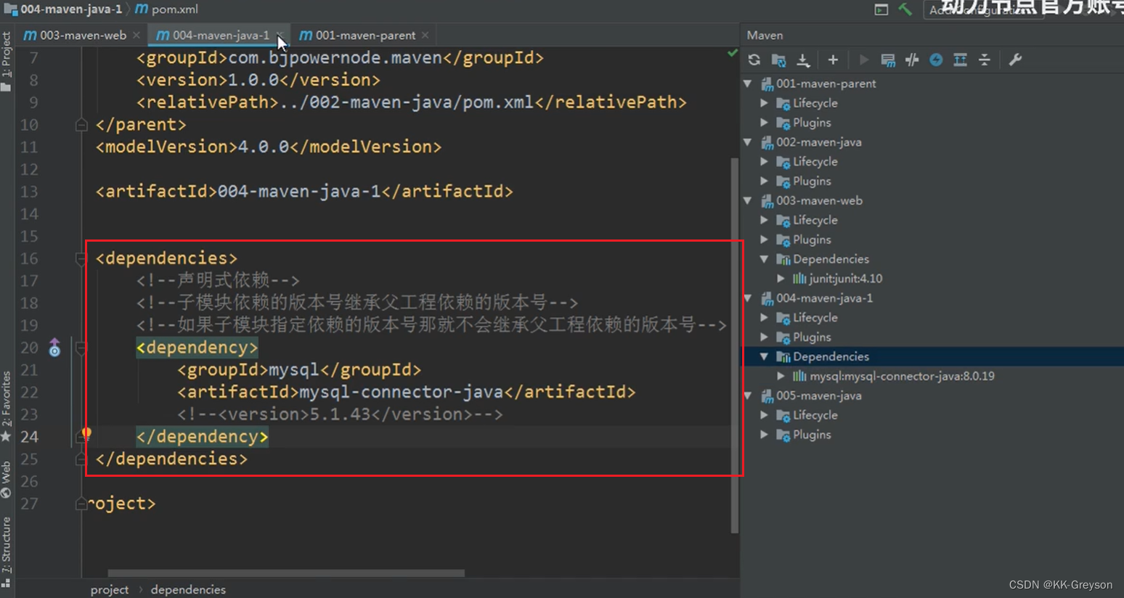Collapse the 005-maven-java Maven node
The image size is (1124, 598).
(748, 396)
